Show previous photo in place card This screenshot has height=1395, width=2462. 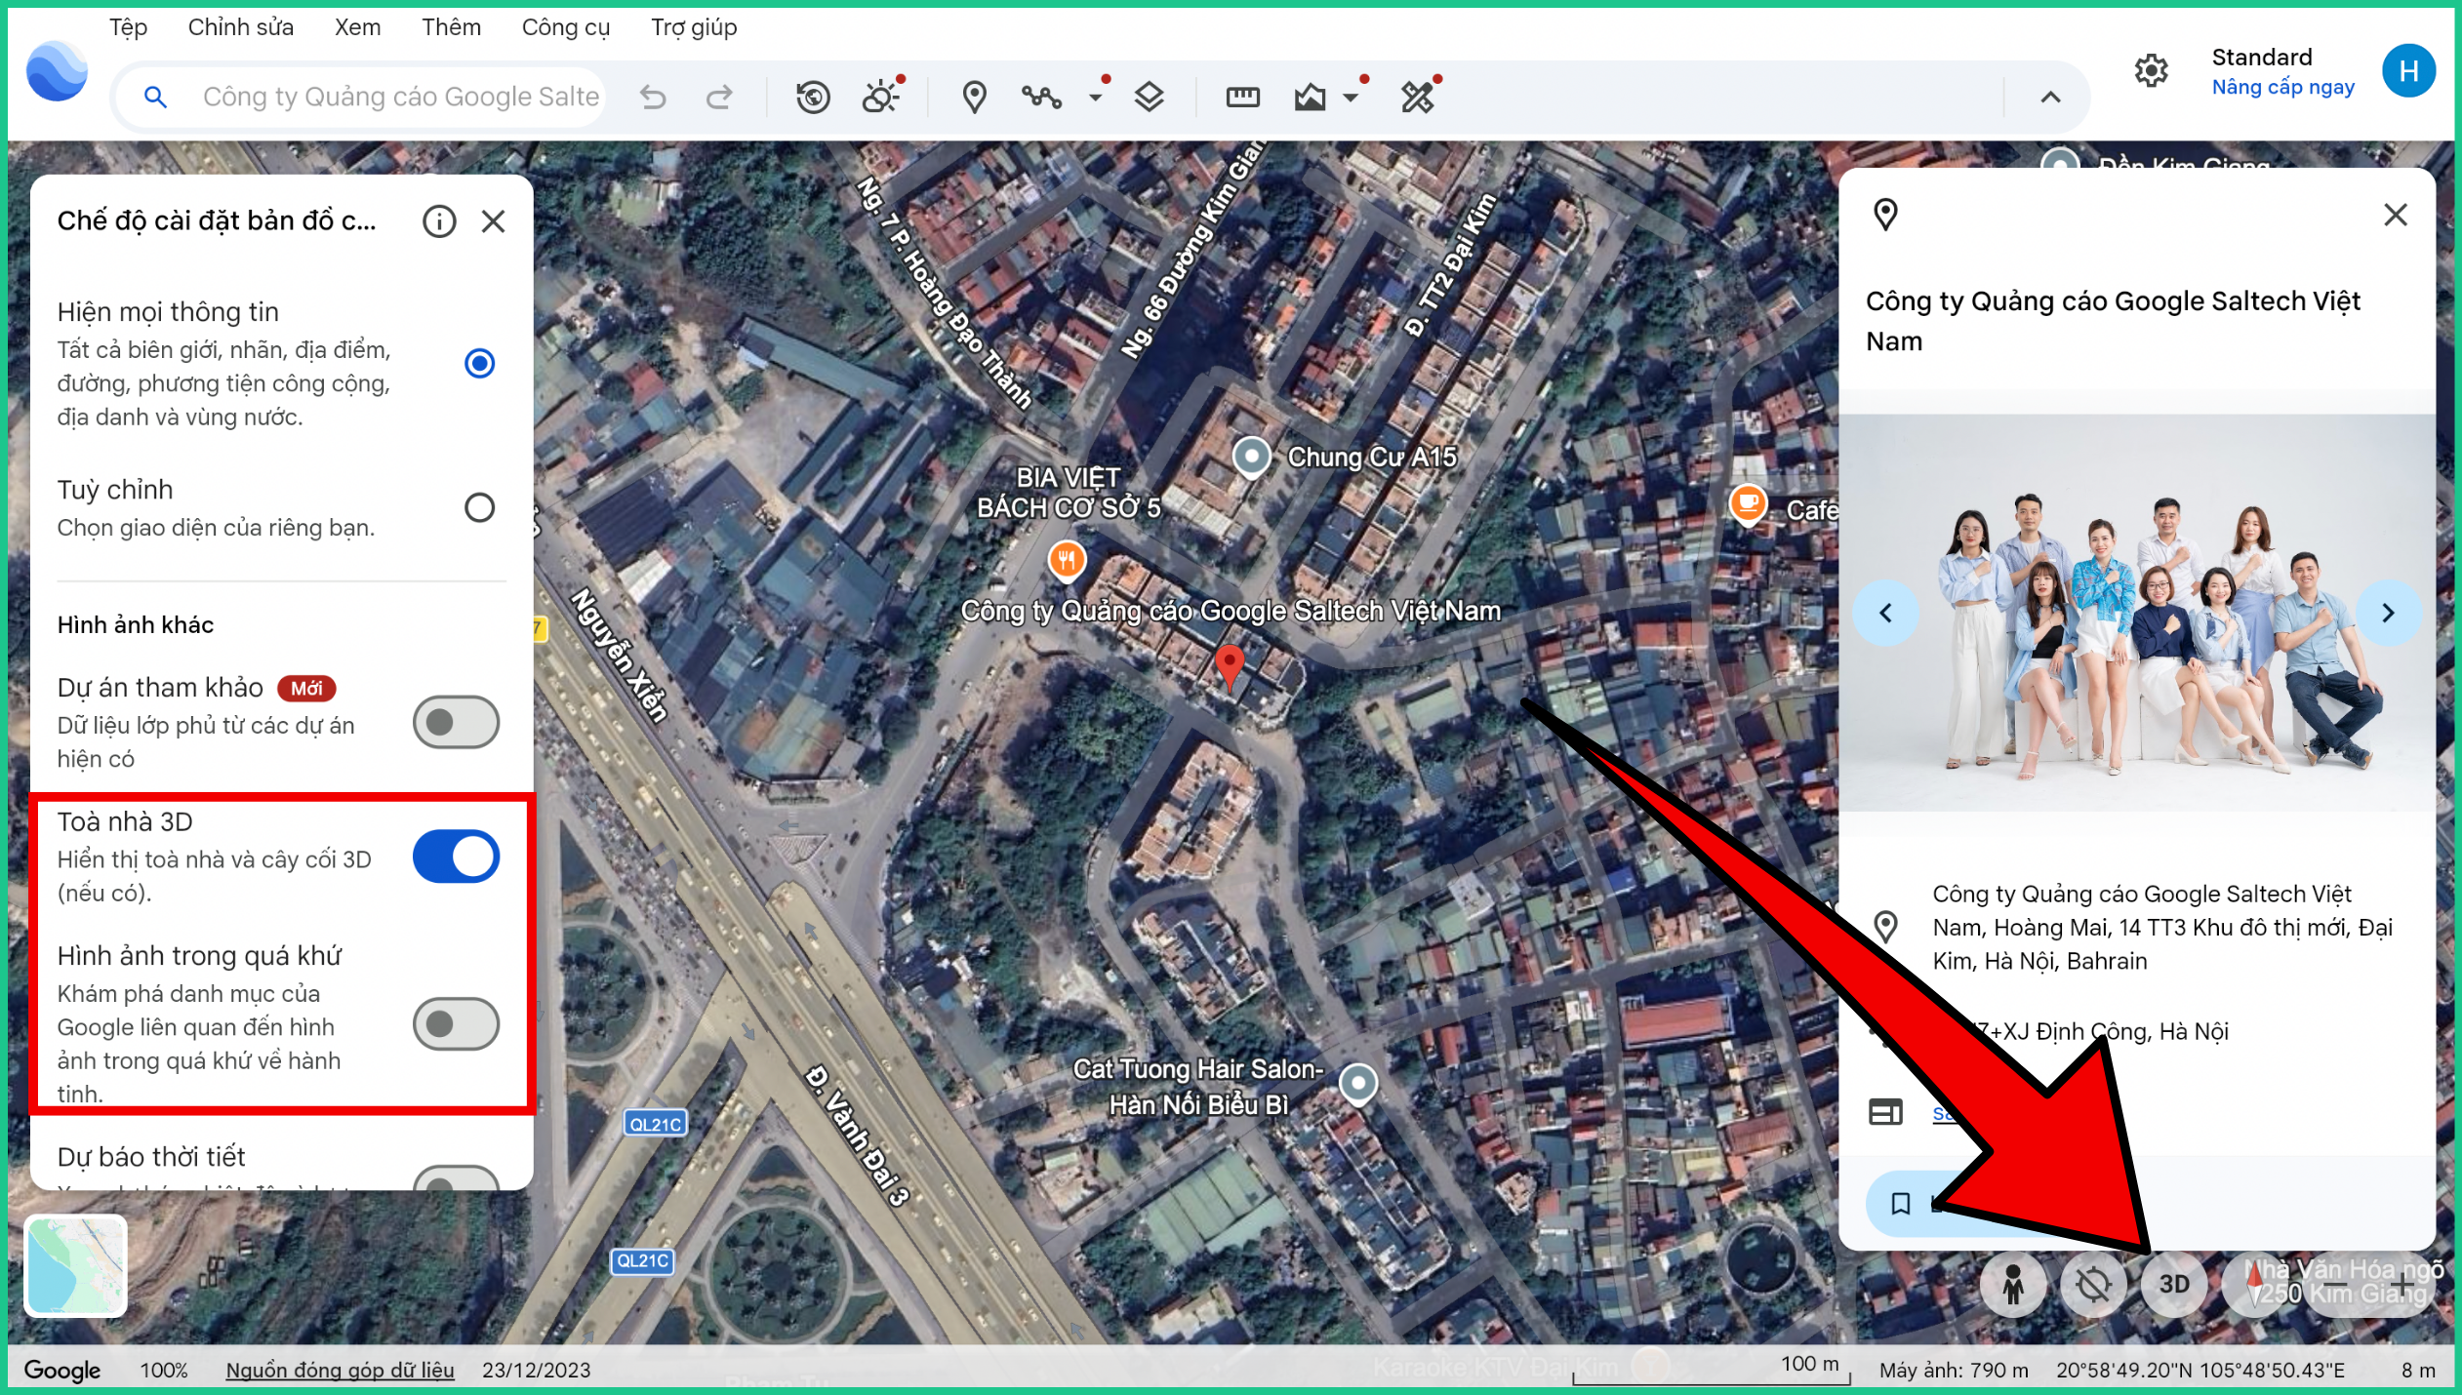(x=1885, y=613)
